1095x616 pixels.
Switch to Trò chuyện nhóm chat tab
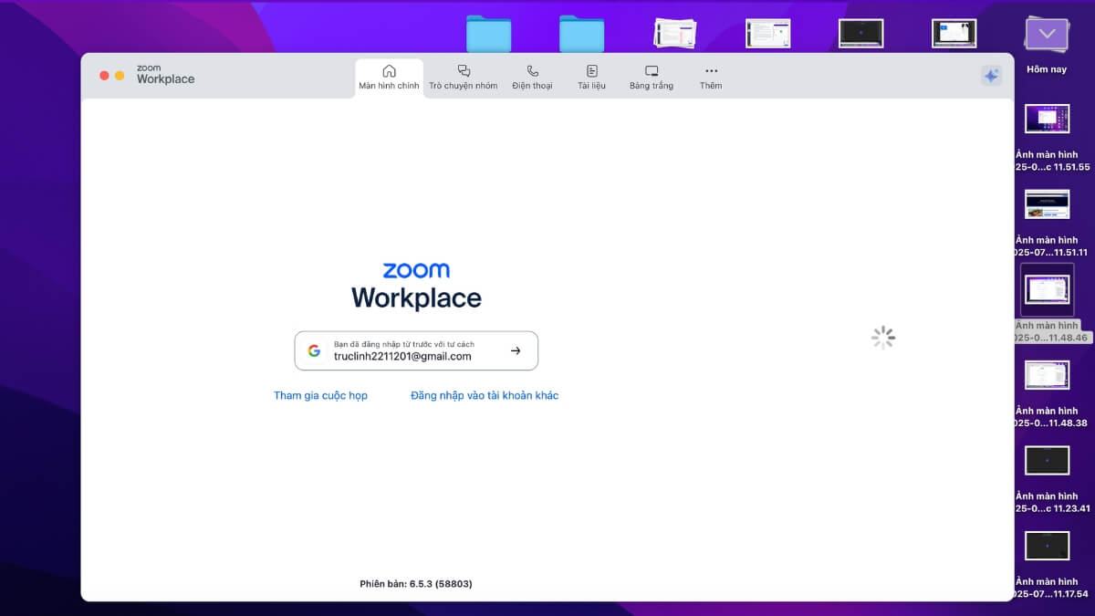click(464, 77)
